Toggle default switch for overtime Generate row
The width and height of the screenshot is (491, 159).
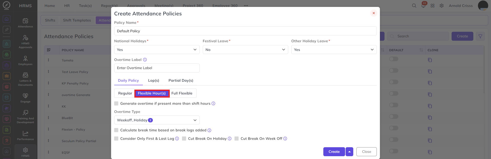393,93
